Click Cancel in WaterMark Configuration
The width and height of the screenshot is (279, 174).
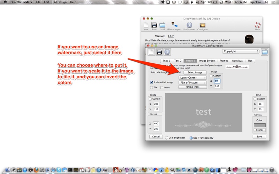coord(156,136)
